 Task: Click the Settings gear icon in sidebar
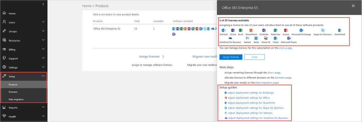coord(4,67)
